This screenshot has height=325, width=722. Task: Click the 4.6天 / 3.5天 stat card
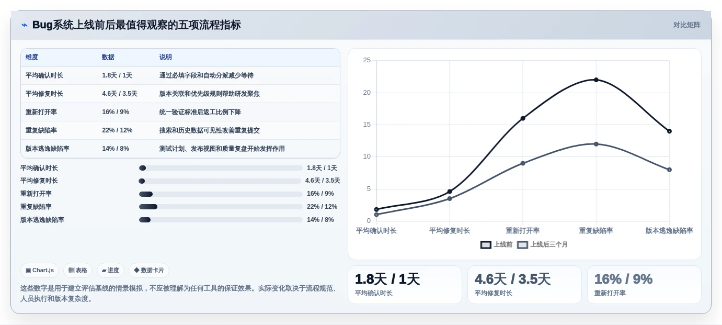click(x=524, y=285)
